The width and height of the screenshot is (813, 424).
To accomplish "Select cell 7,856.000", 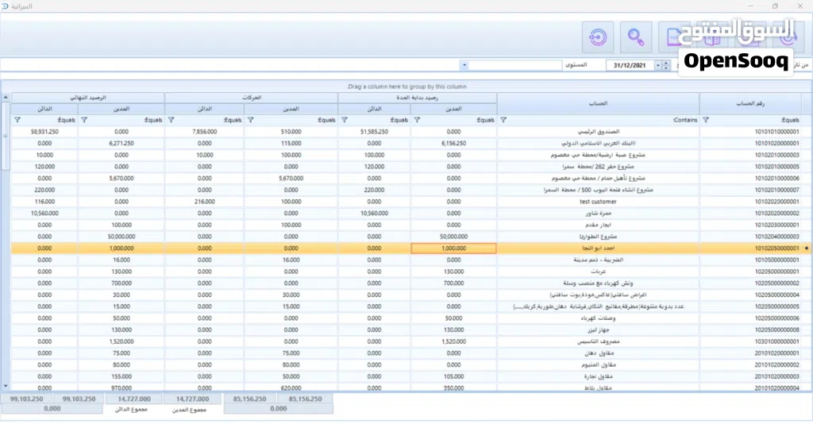I will click(204, 132).
